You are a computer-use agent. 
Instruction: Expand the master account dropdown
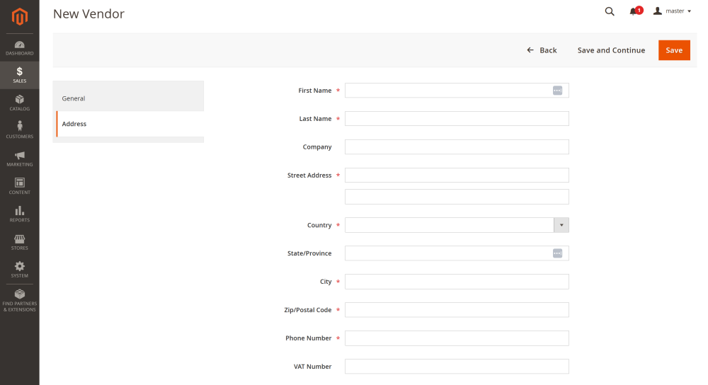coord(672,11)
